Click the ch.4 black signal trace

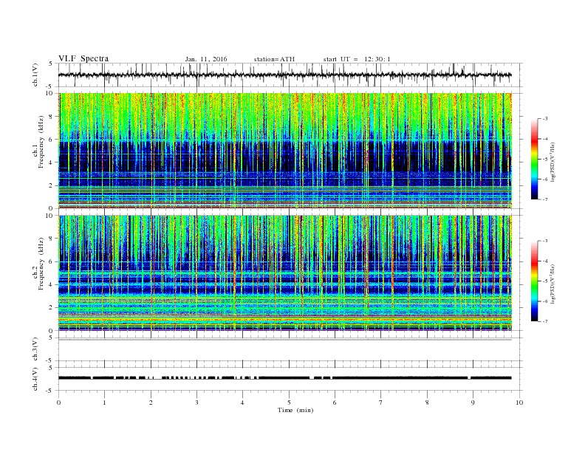[284, 378]
